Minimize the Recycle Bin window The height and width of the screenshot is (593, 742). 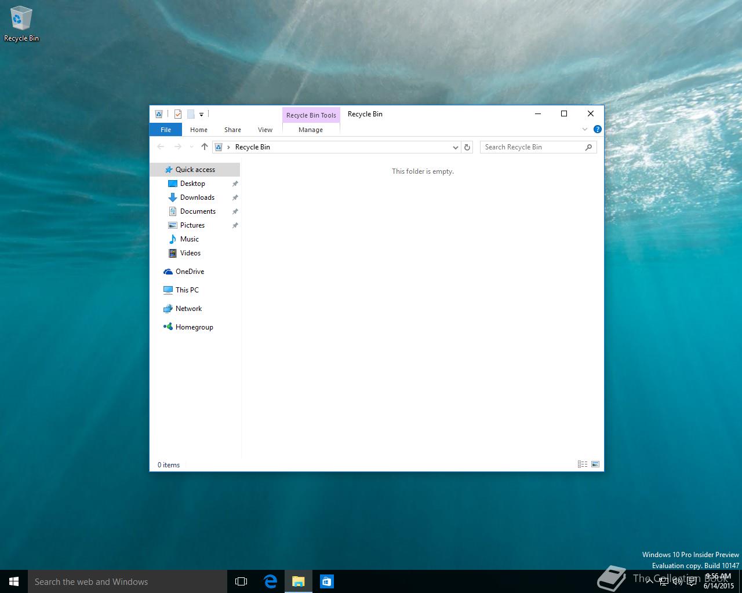click(538, 114)
